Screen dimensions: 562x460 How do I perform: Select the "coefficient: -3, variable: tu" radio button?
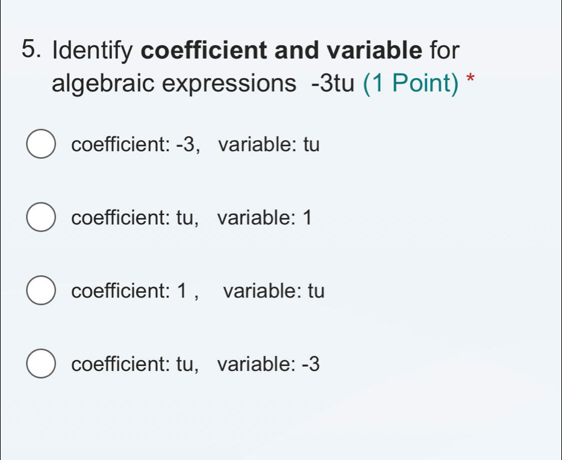pos(41,144)
